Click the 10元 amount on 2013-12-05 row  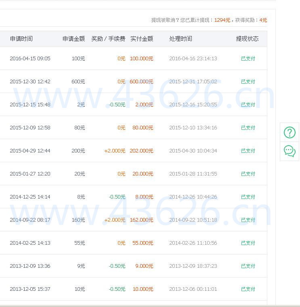[x=80, y=289]
